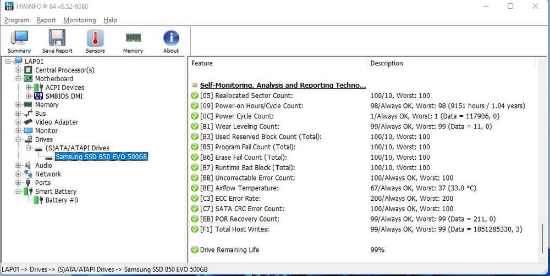
Task: Expand the ACPI Devices node
Action: coord(29,87)
